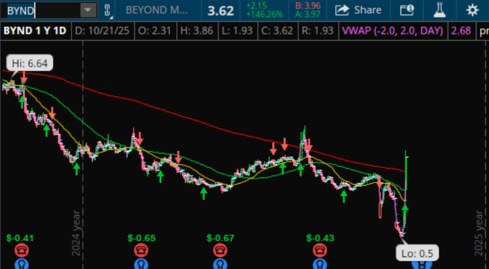Open the news alert icon beside Share

pyautogui.click(x=407, y=10)
